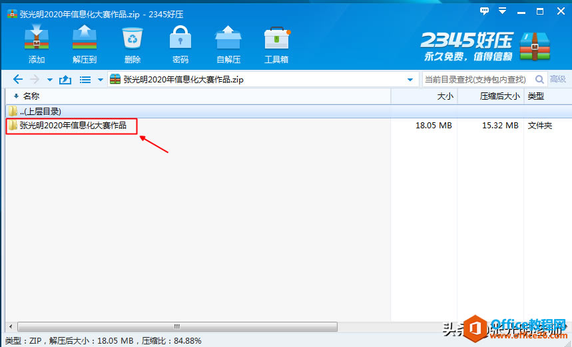
Task: Click the horizontal scrollbar thumb
Action: point(177,326)
